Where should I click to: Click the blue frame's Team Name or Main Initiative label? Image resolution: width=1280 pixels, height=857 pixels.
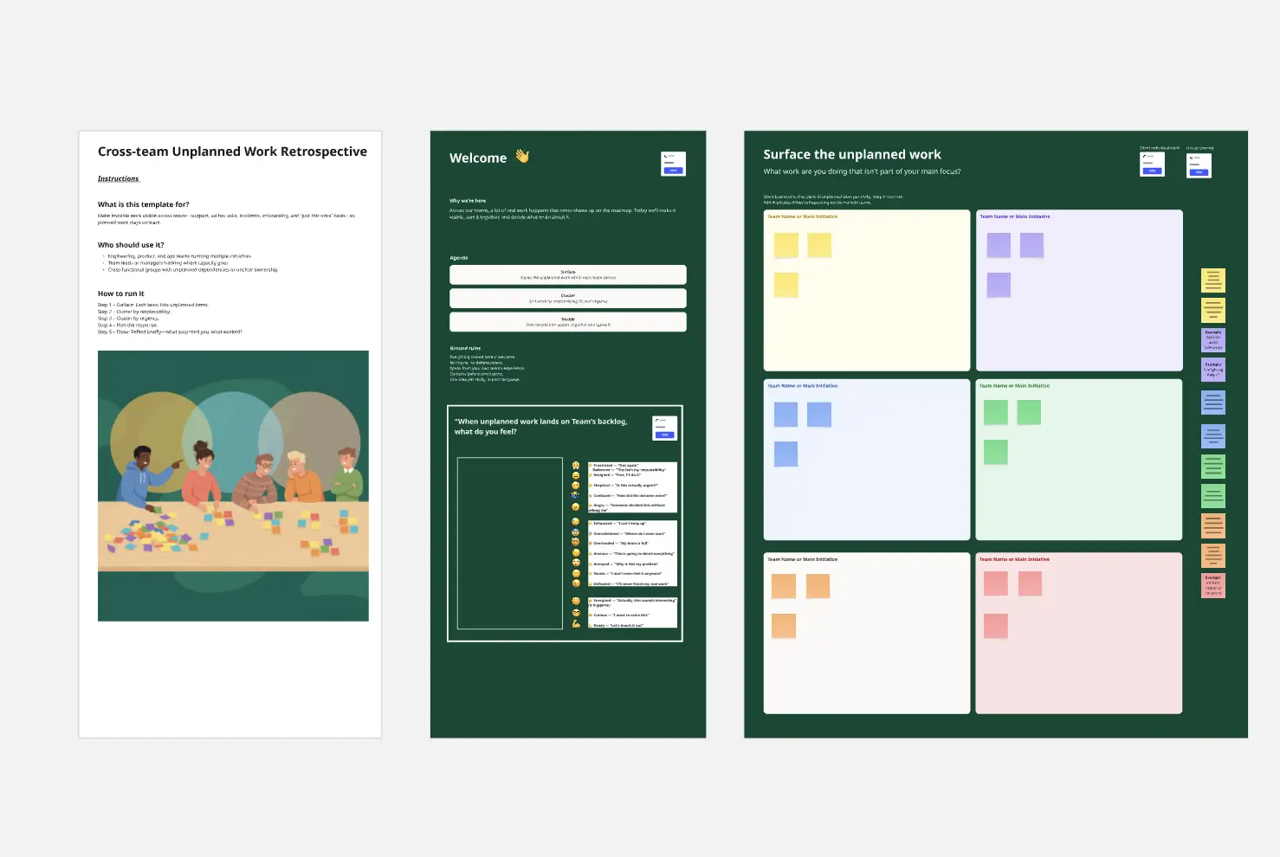803,386
